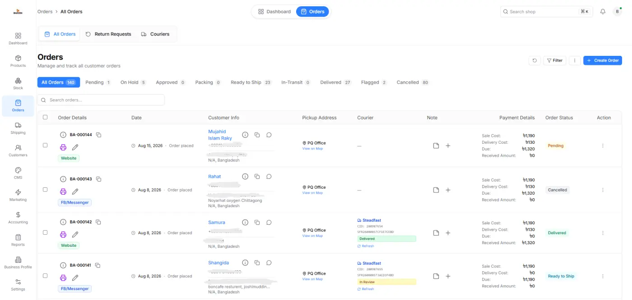Screen dimensions: 632x300
Task: Check the box for order BA-000143
Action: 45,189
